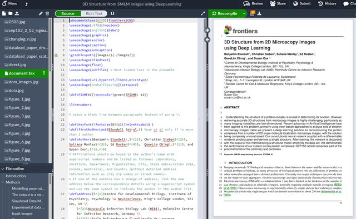
Task: Recompile the document
Action: (225, 13)
